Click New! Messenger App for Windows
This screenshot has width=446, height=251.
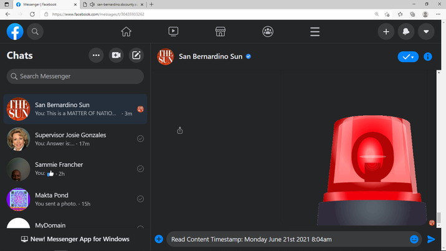[75, 239]
